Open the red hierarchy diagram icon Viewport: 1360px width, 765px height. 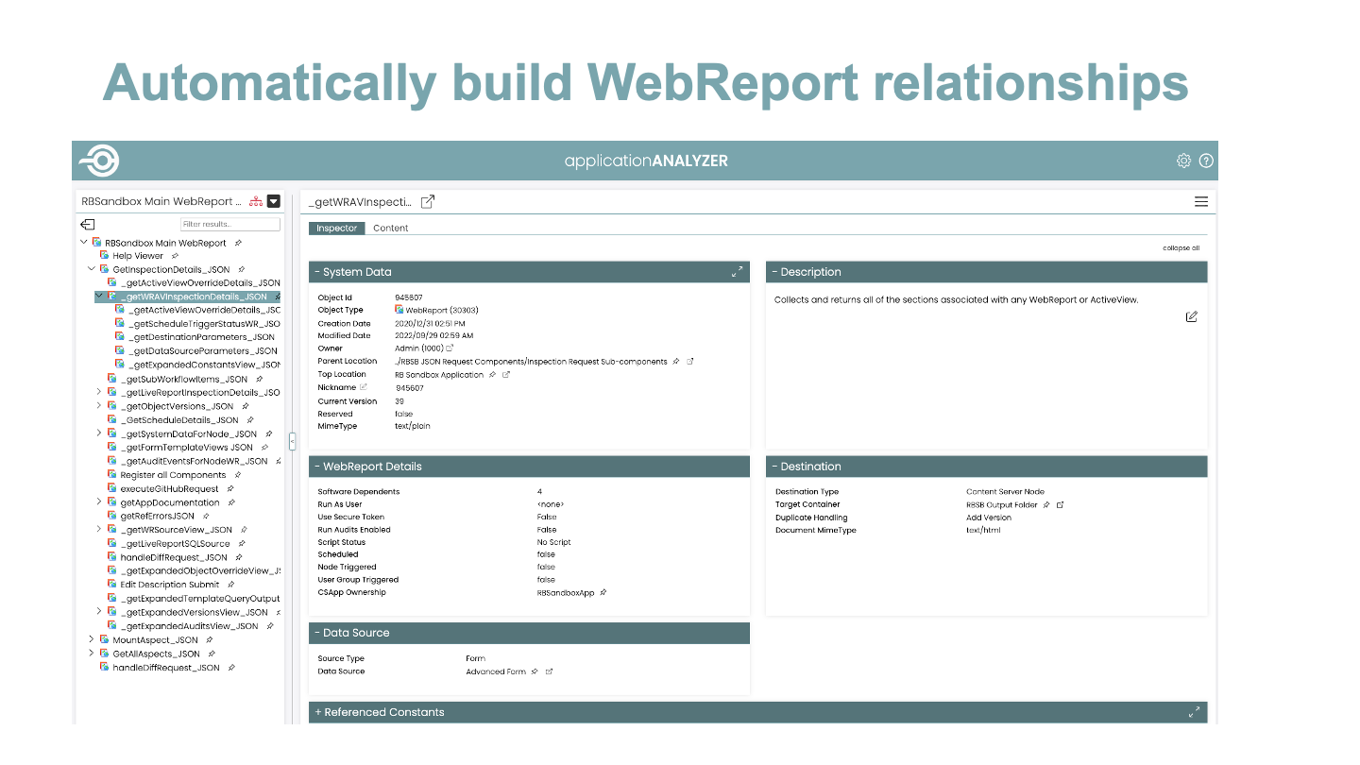(x=256, y=201)
